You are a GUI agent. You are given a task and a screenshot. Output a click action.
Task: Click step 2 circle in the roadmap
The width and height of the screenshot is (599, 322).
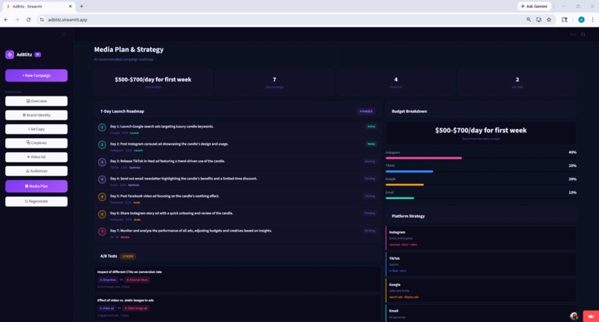(x=102, y=145)
